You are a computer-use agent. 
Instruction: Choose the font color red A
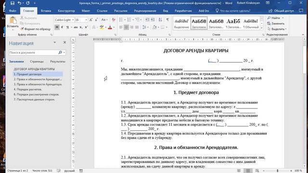tap(110, 27)
